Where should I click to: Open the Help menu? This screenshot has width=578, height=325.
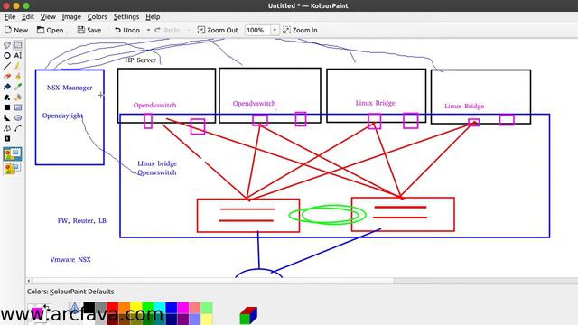tap(153, 16)
